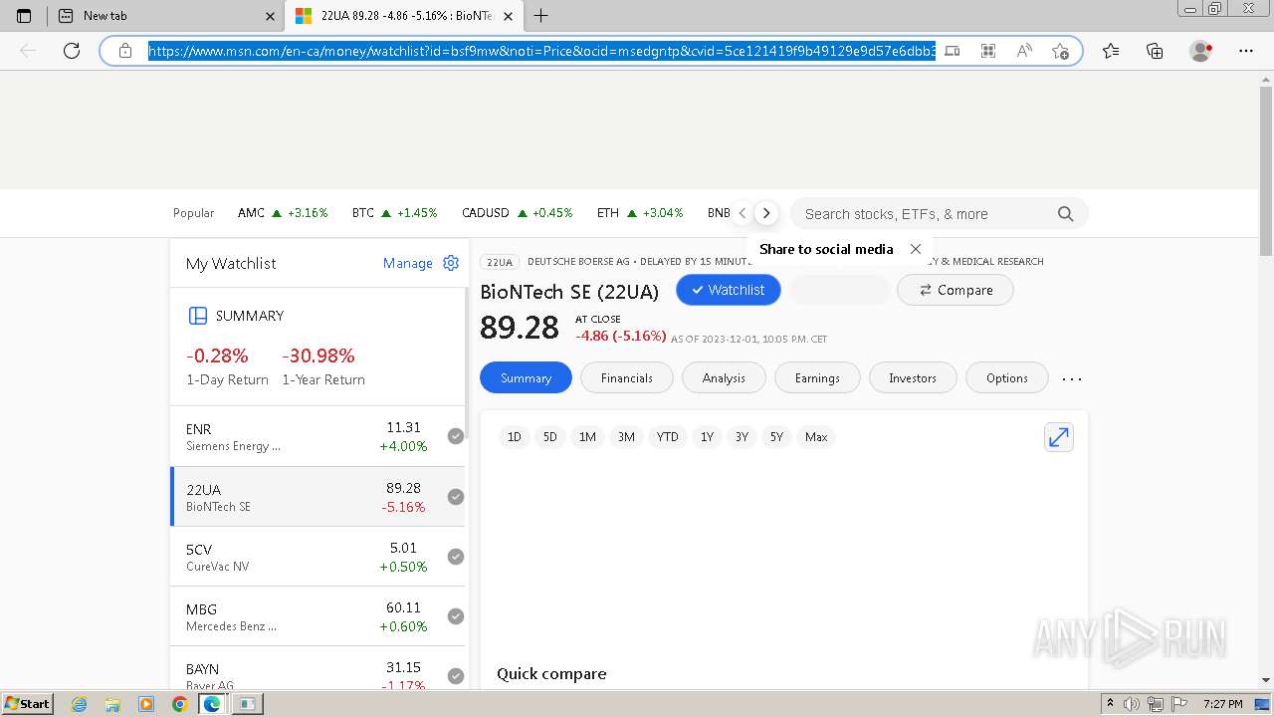Click the browser address bar URL
The height and width of the screenshot is (717, 1274).
(542, 51)
